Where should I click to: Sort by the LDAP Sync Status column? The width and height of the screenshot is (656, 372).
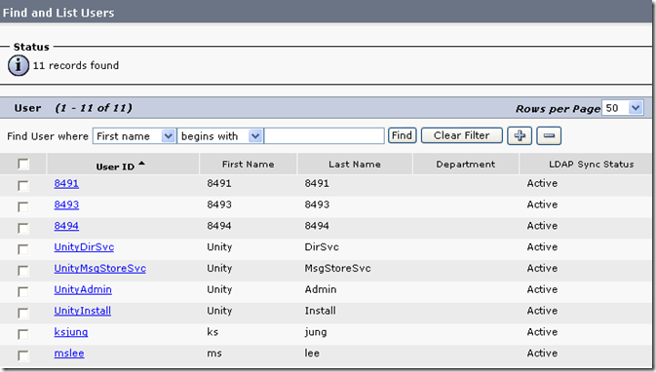coord(591,165)
